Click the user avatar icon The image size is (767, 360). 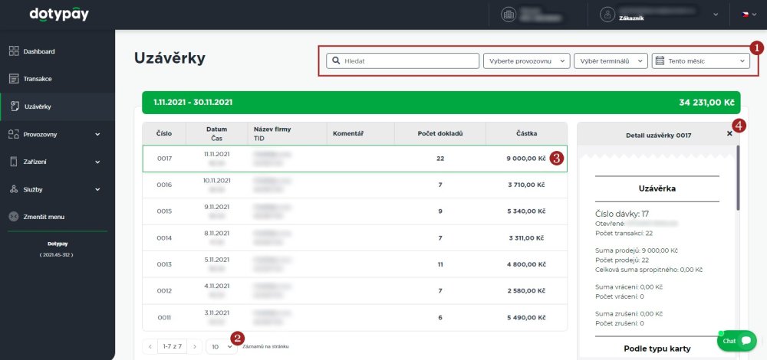click(x=607, y=14)
